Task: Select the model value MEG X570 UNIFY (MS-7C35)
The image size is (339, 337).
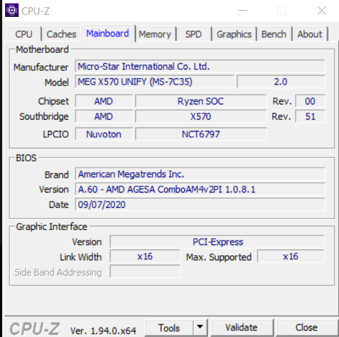Action: (155, 81)
